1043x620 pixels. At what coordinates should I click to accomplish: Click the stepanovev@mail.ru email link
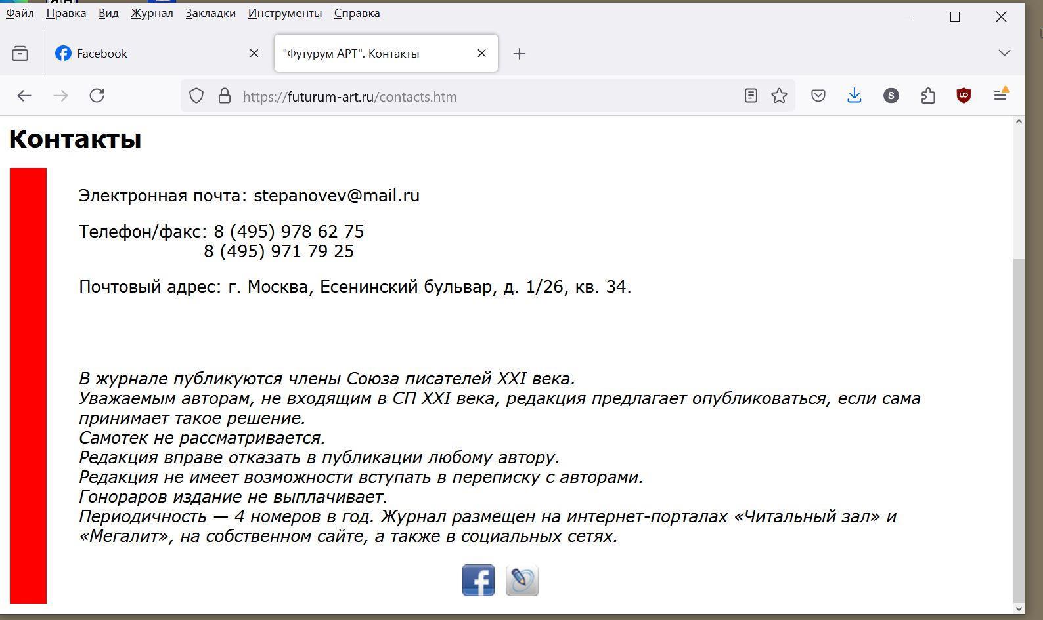[336, 196]
